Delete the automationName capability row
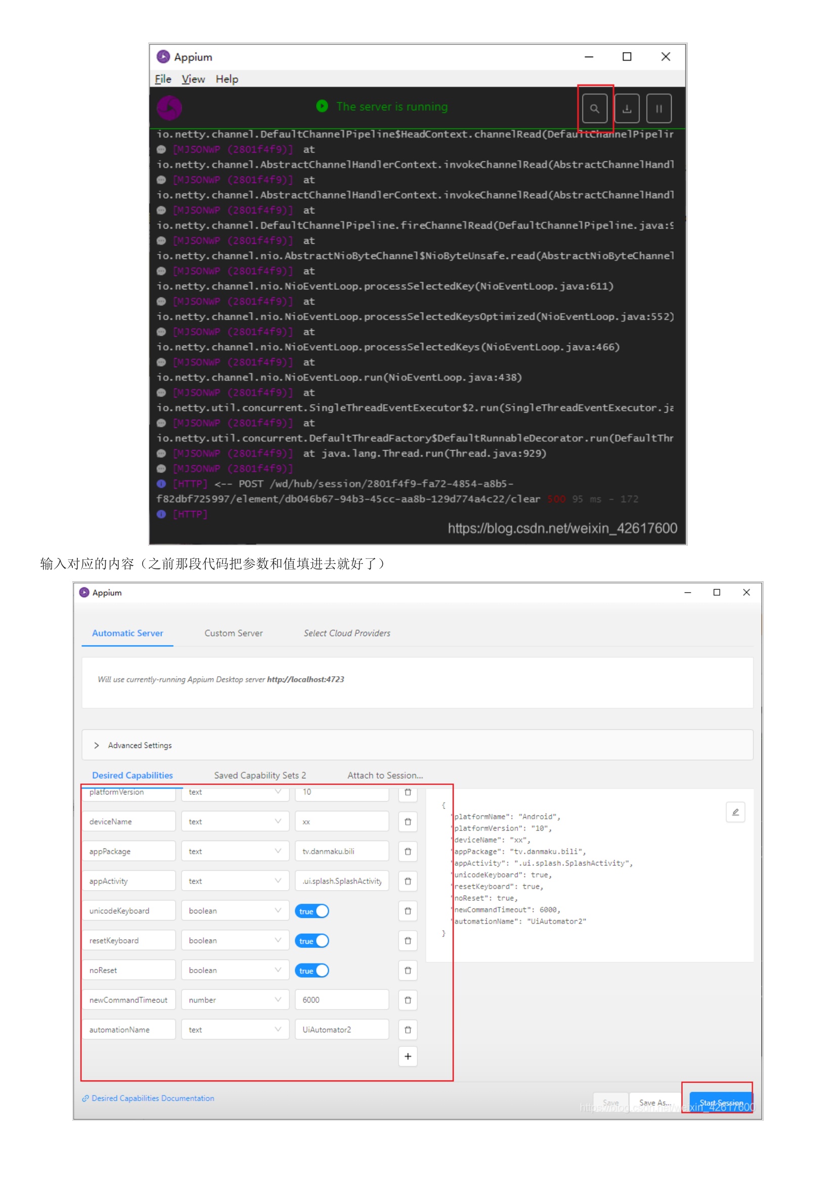The image size is (836, 1183). (408, 1029)
